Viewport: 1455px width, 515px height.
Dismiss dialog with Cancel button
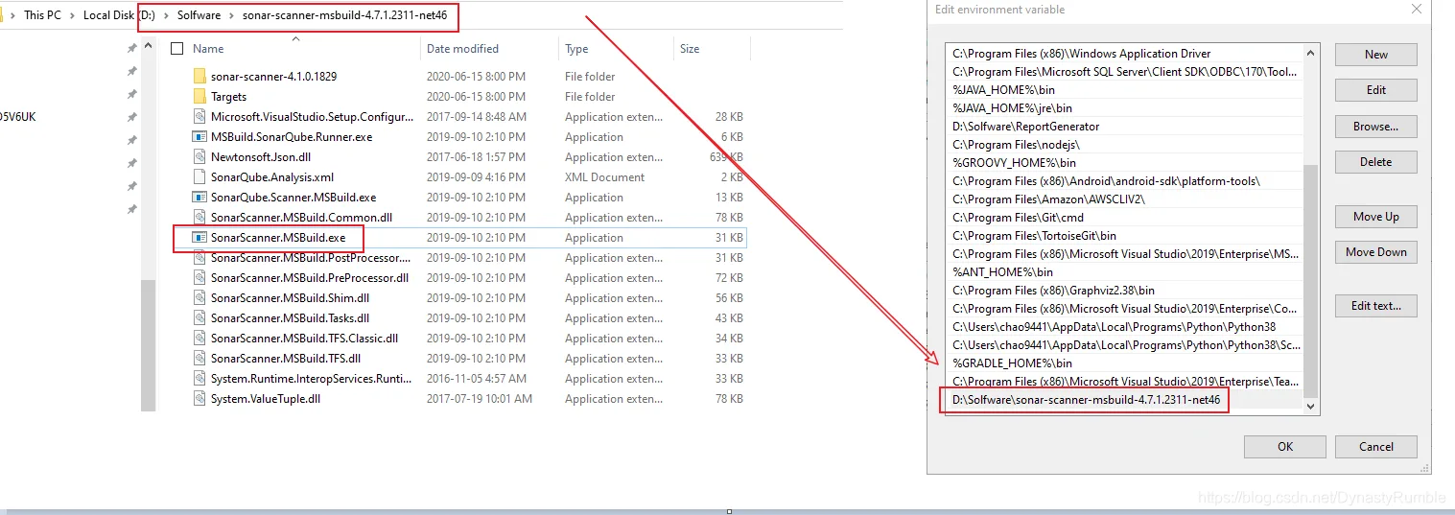tap(1375, 446)
